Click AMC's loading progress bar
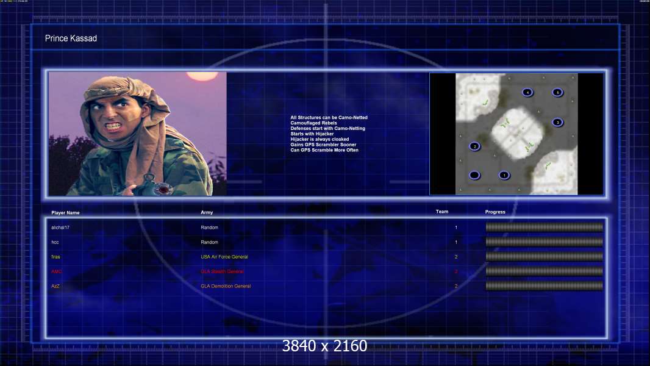 (x=545, y=271)
